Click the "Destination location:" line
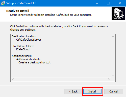The height and width of the screenshot is (97, 126). pyautogui.click(x=24, y=36)
